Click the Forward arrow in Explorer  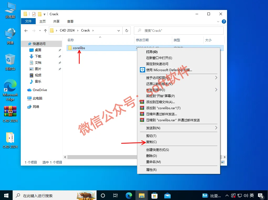(34, 31)
